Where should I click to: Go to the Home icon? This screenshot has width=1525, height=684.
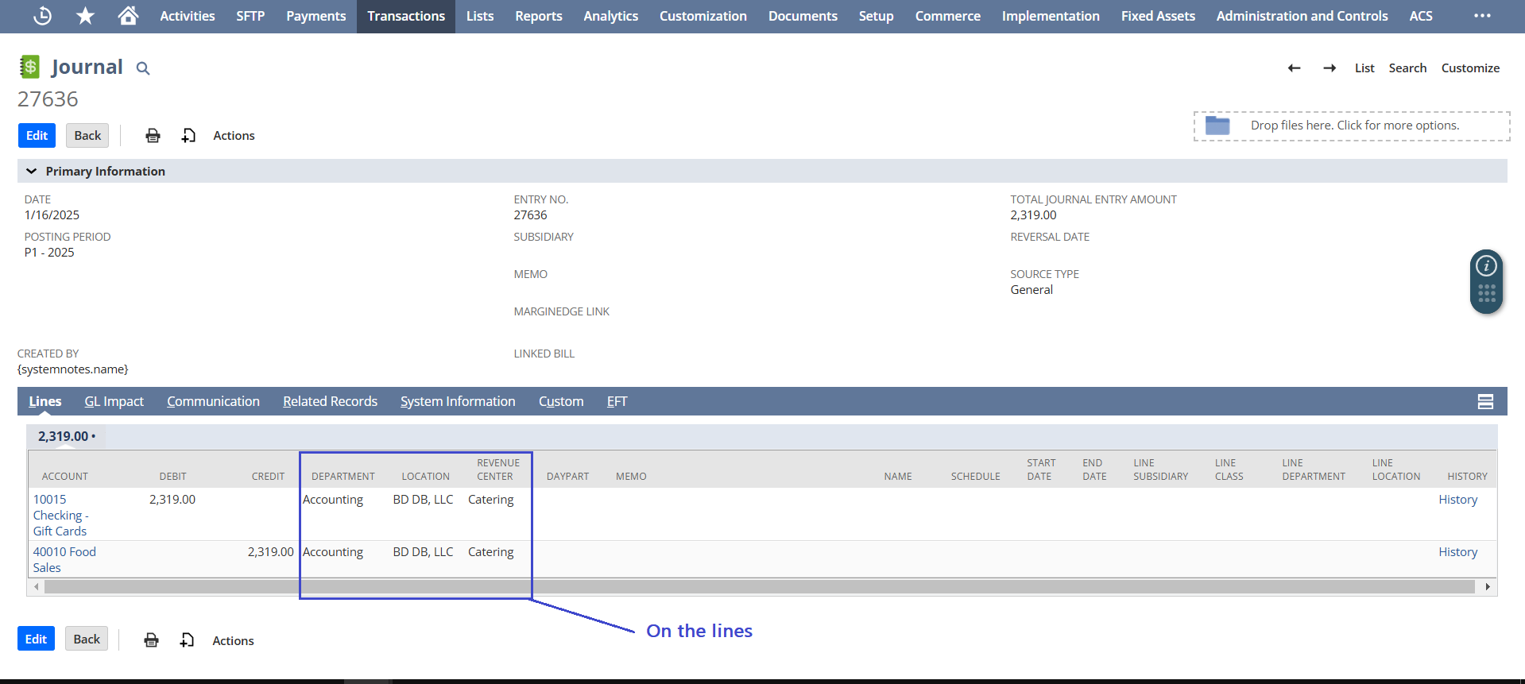[128, 16]
